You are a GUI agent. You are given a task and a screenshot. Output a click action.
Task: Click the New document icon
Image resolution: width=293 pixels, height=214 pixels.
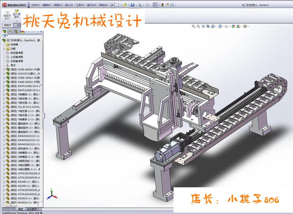[117, 5]
